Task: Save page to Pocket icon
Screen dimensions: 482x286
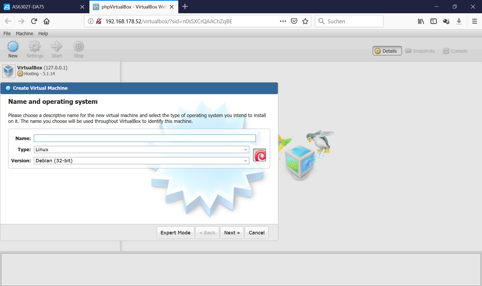Action: tap(294, 21)
